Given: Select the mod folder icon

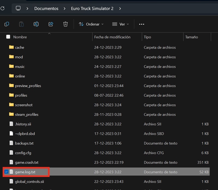Looking at the screenshot, I should [x=11, y=57].
